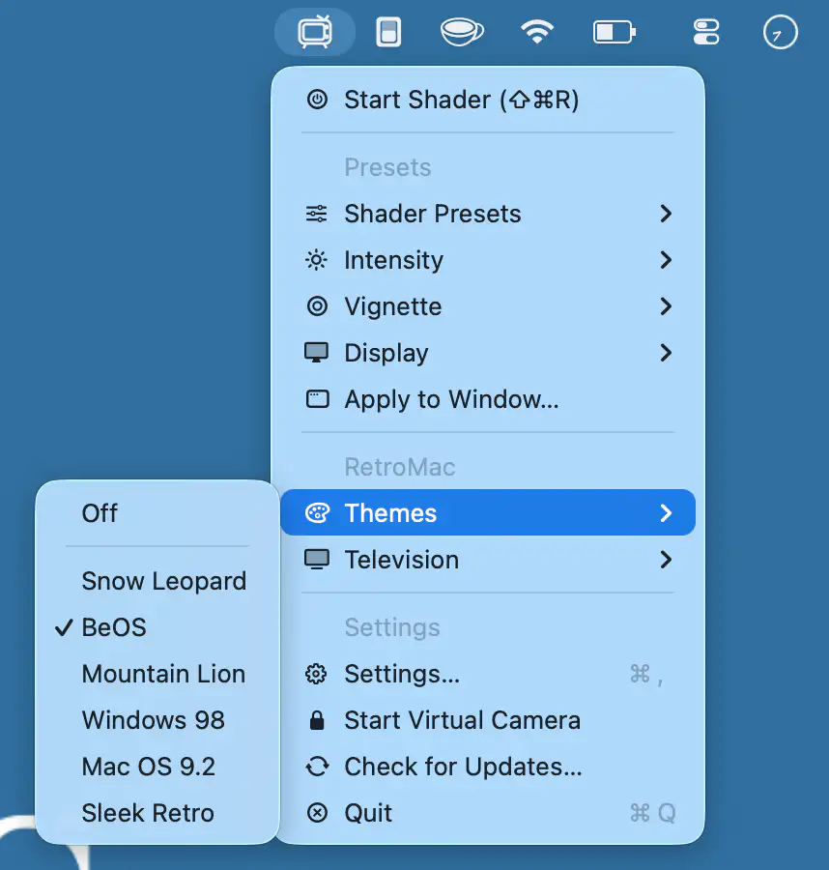829x870 pixels.
Task: Click the Wi-Fi status icon
Action: coord(537,32)
